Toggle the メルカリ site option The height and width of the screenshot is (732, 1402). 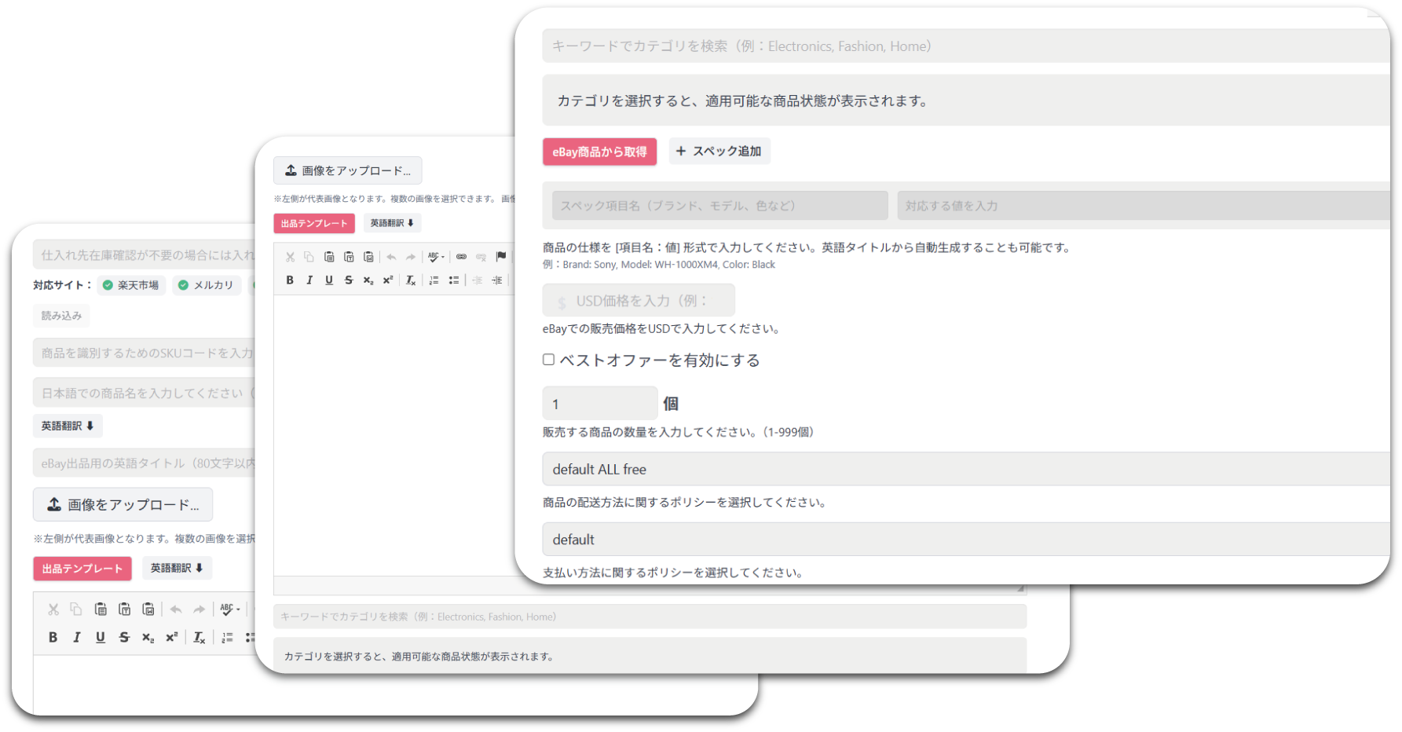pyautogui.click(x=207, y=285)
